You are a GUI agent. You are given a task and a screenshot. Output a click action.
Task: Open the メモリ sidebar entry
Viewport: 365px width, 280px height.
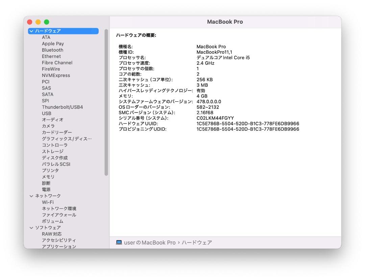coord(48,177)
